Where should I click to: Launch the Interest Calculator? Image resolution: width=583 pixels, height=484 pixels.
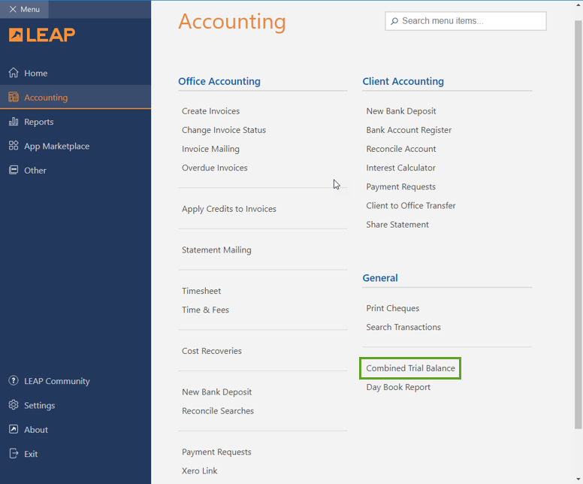pyautogui.click(x=400, y=168)
